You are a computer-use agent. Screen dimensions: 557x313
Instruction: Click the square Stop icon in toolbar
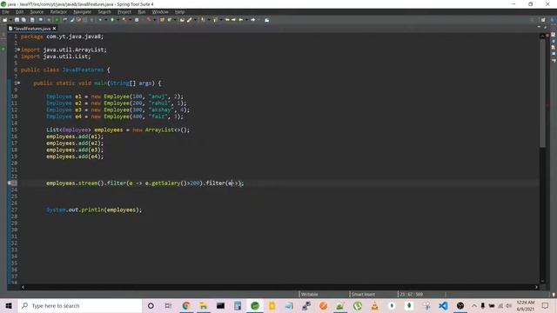137,20
